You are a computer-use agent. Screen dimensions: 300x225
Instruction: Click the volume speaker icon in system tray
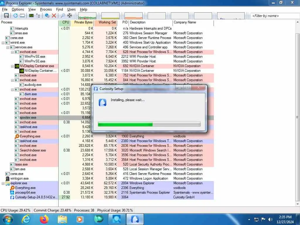pyautogui.click(x=270, y=219)
